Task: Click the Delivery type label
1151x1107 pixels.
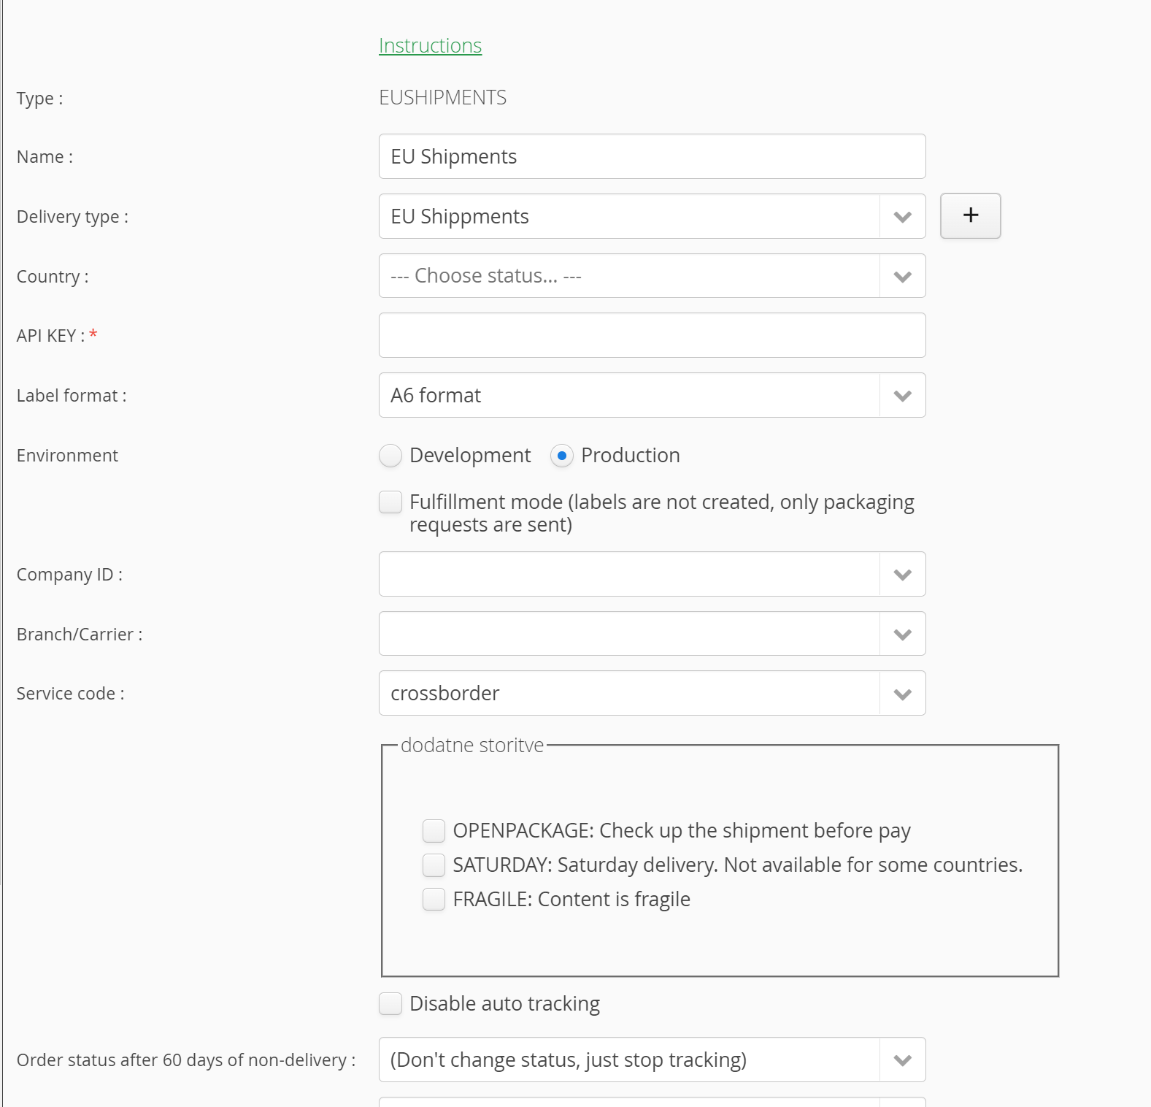Action: click(72, 217)
